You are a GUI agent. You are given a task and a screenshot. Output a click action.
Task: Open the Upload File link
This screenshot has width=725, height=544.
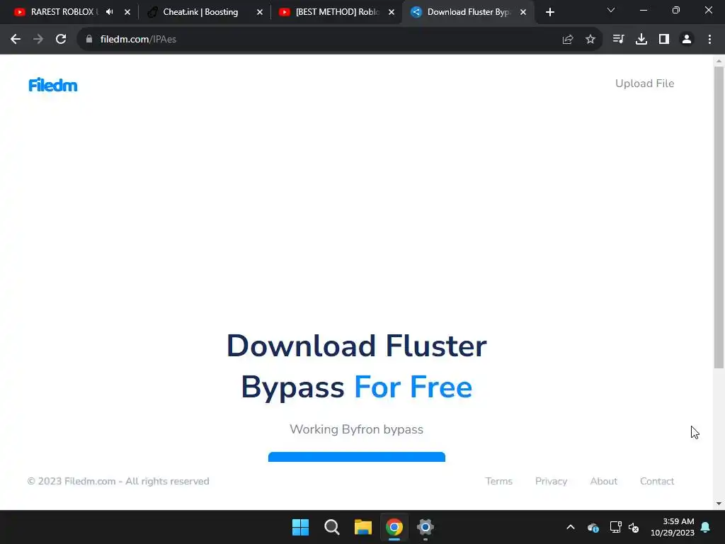pyautogui.click(x=644, y=84)
